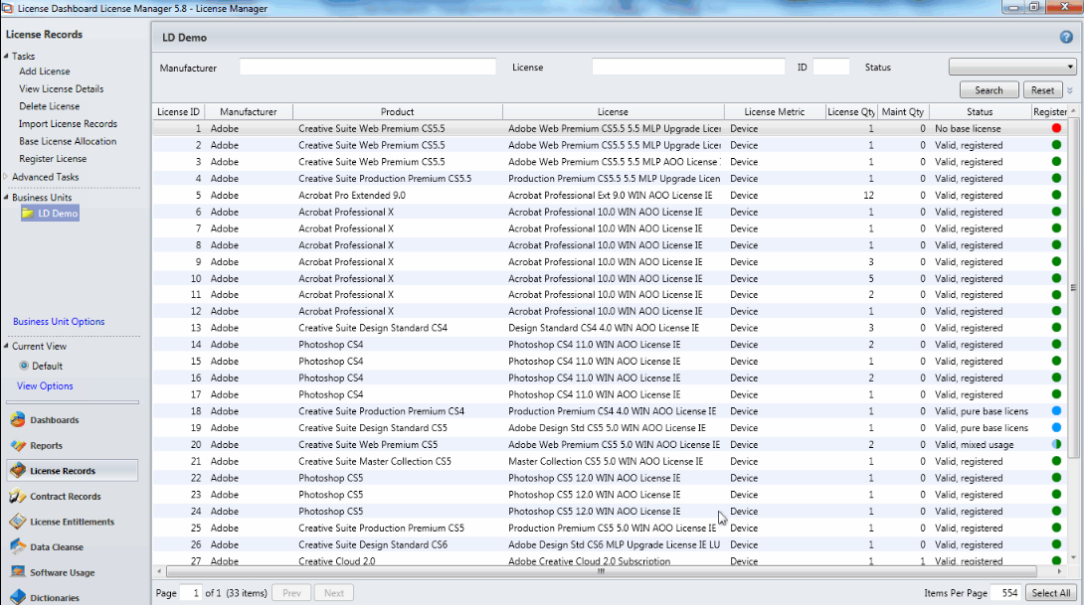Expand the Advanced Tasks section
Viewport: 1084px width, 605px height.
tap(7, 177)
